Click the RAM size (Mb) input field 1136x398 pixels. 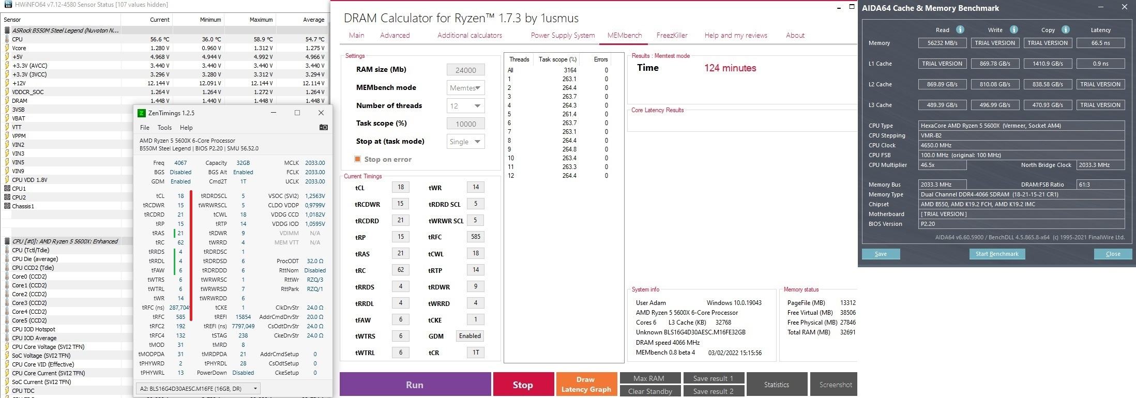(x=465, y=70)
